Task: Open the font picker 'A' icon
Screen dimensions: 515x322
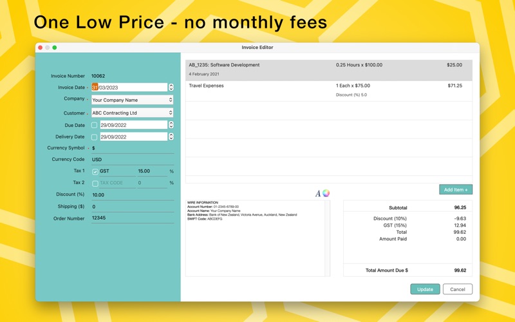Action: (x=317, y=194)
